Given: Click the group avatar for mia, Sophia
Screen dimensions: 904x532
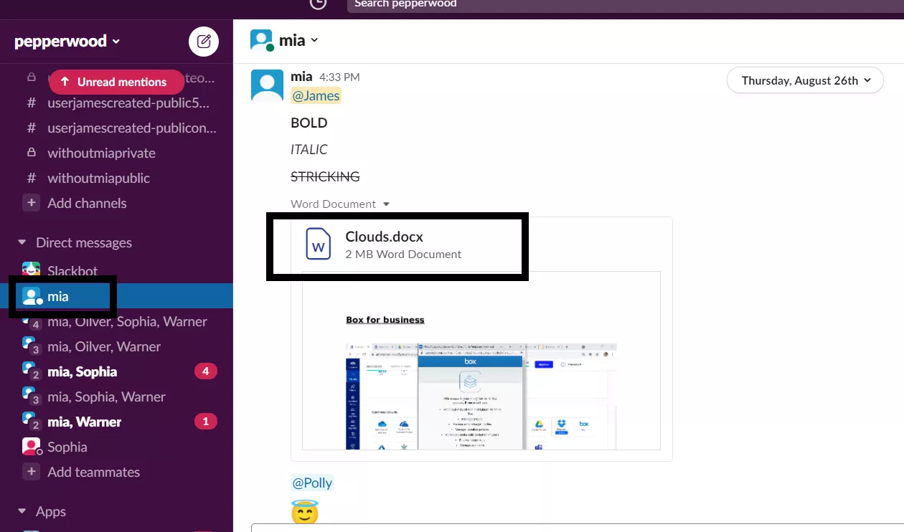Looking at the screenshot, I should (31, 371).
